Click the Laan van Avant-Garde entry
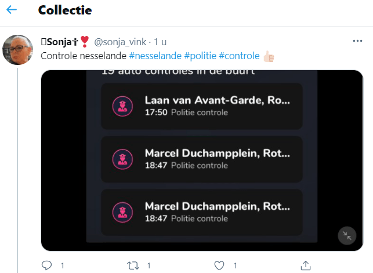 (202, 106)
